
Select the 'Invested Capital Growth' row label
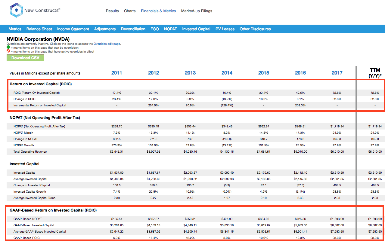point(30,192)
